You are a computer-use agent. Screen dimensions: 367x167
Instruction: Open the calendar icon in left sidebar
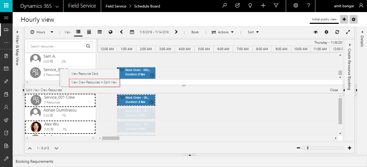(6, 69)
